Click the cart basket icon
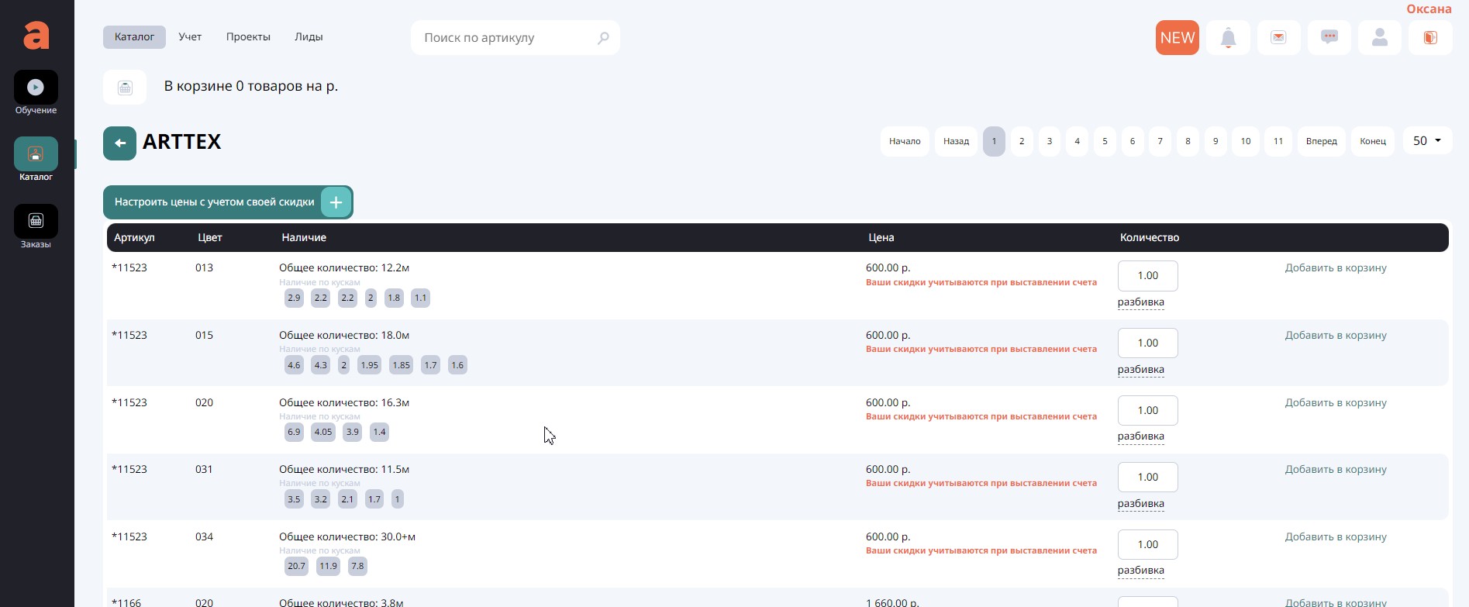This screenshot has width=1469, height=607. click(x=125, y=88)
